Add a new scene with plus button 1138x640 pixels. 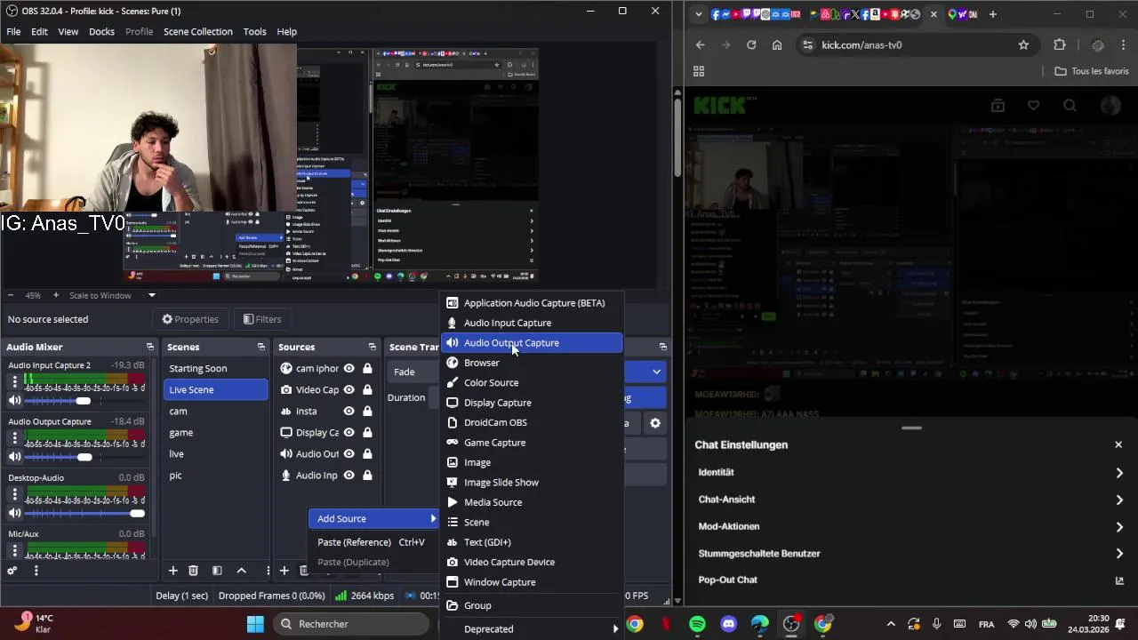172,571
